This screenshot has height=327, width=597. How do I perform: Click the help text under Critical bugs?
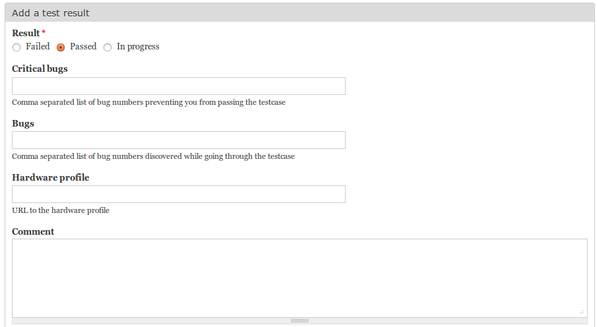coord(148,103)
